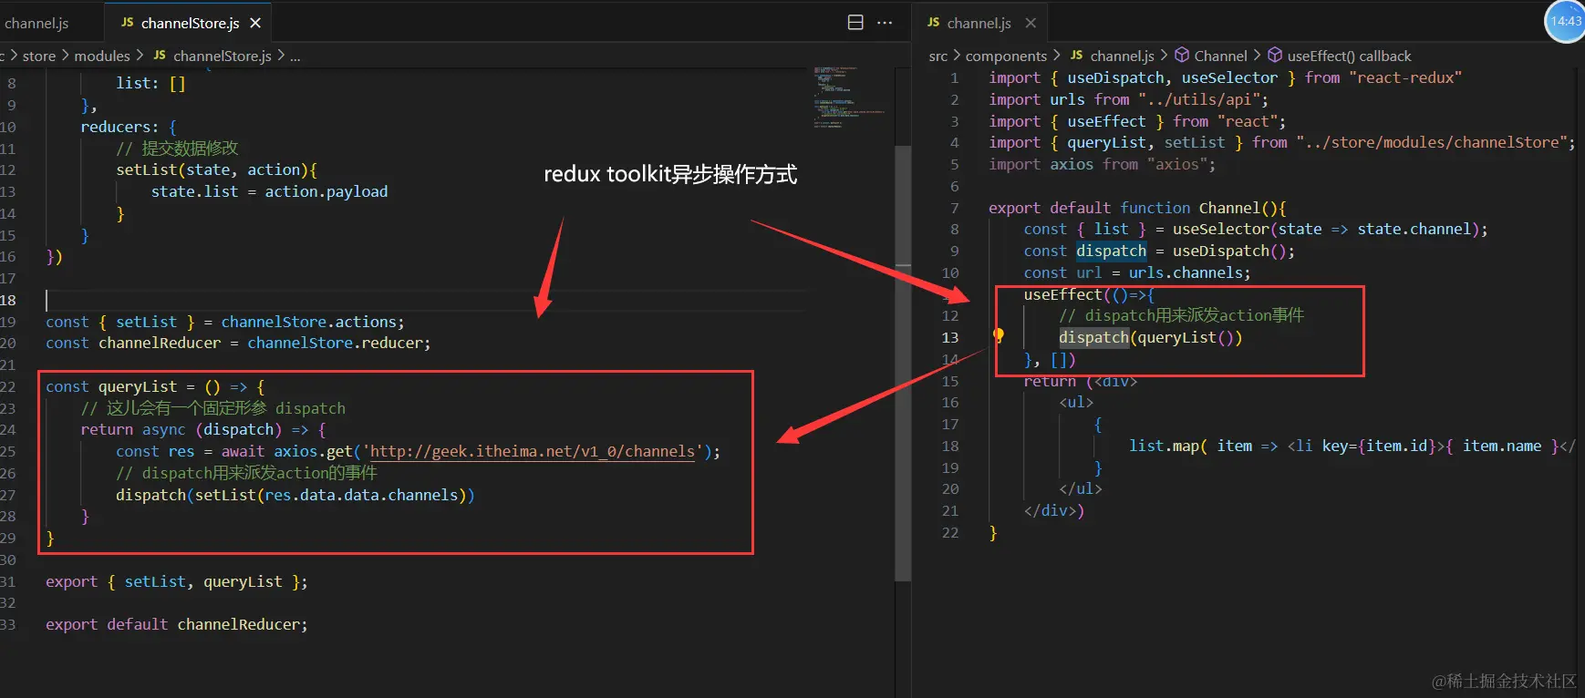Click the split editor icon
This screenshot has width=1585, height=698.
[x=855, y=23]
